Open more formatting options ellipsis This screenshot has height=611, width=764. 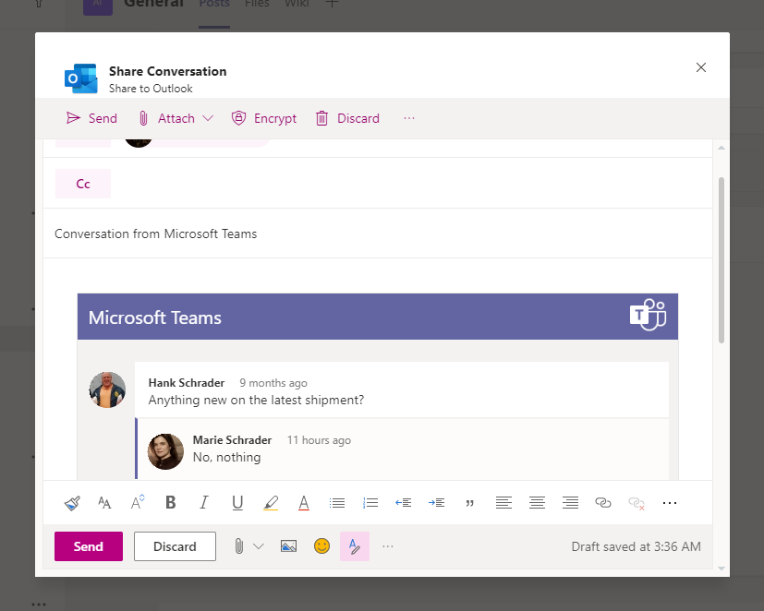670,503
